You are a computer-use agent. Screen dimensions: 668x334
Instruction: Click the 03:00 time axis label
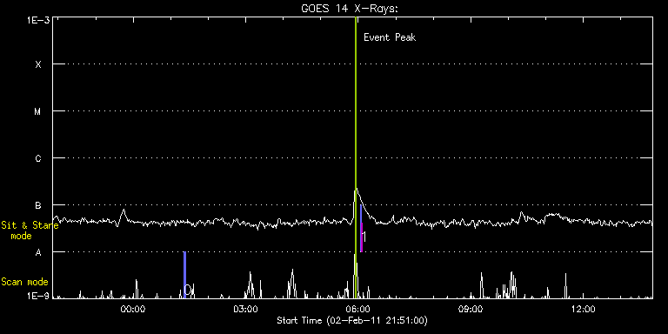point(246,310)
